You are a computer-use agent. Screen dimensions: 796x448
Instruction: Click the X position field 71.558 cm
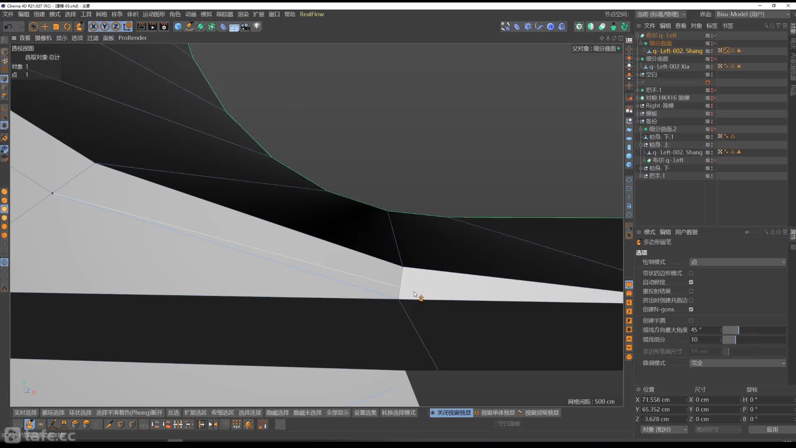tap(663, 400)
